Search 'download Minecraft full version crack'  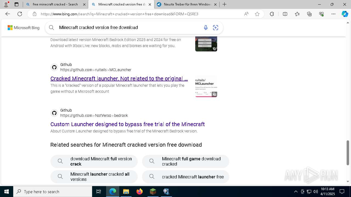94,161
